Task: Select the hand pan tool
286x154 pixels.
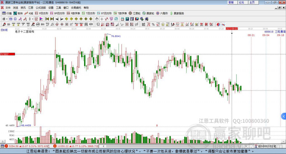Action: [x=97, y=19]
